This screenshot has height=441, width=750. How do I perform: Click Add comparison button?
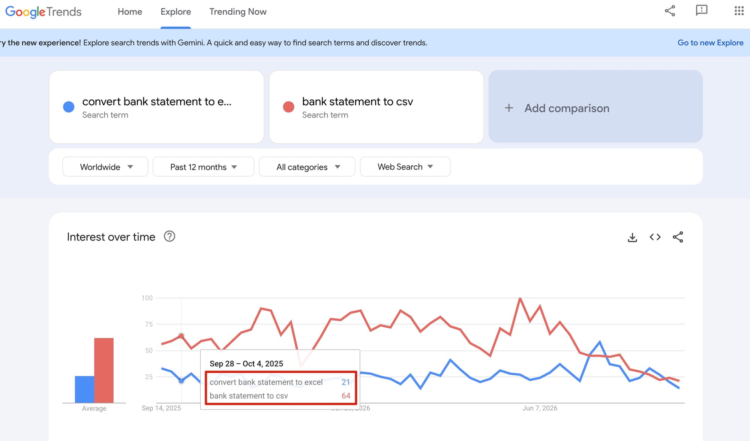click(595, 106)
